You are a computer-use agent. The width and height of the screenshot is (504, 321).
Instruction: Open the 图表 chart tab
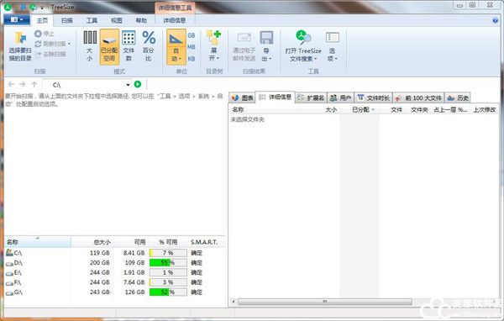pos(243,97)
